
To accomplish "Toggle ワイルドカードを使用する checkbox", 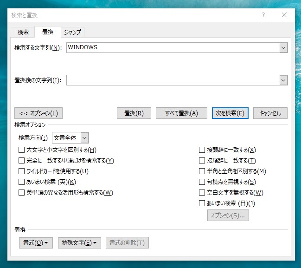I will (21, 171).
